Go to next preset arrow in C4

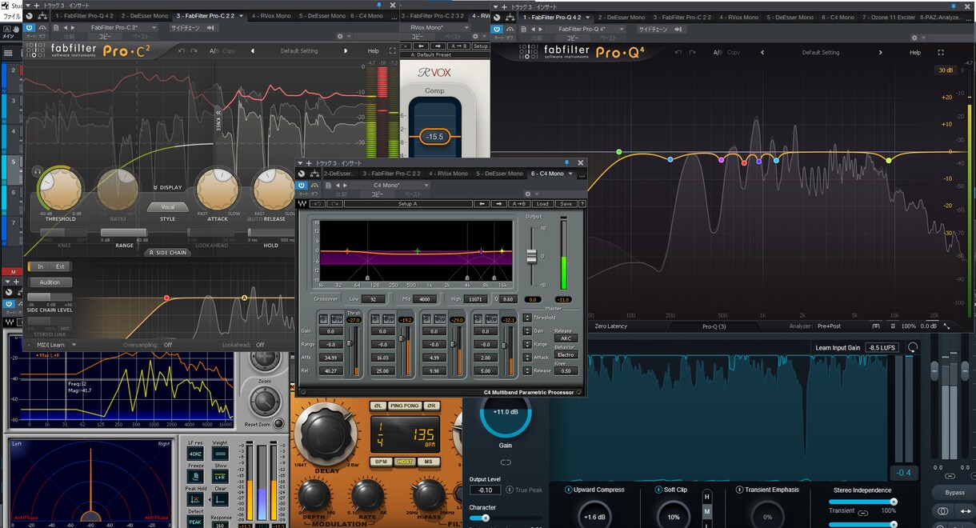point(498,203)
